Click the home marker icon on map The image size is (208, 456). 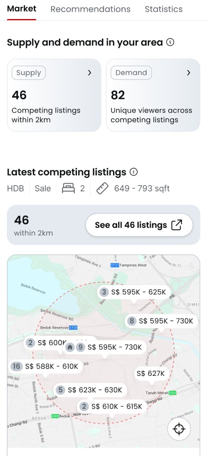click(70, 347)
